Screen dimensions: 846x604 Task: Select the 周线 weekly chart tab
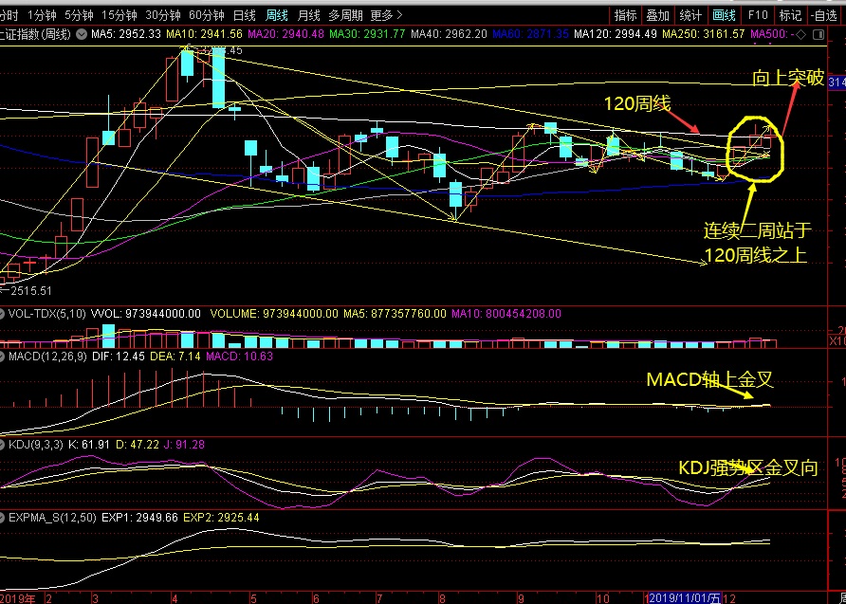pyautogui.click(x=277, y=15)
